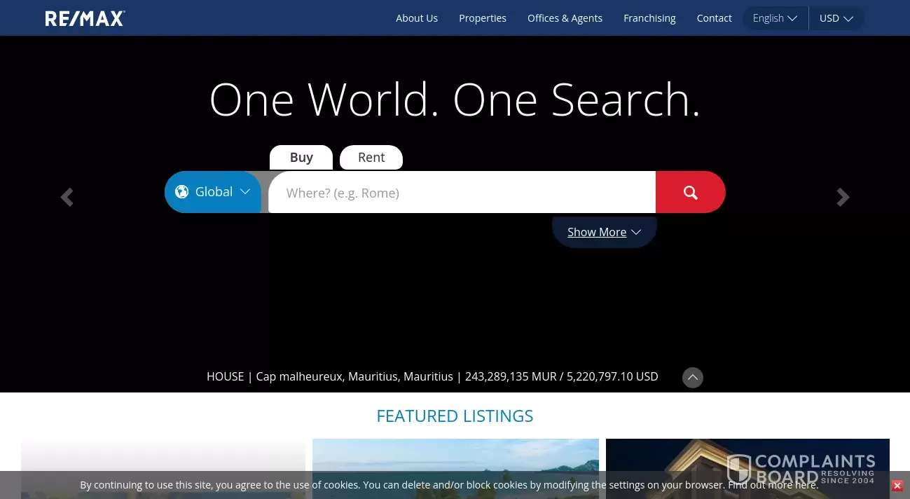
Task: Change the site language from English
Action: (775, 18)
